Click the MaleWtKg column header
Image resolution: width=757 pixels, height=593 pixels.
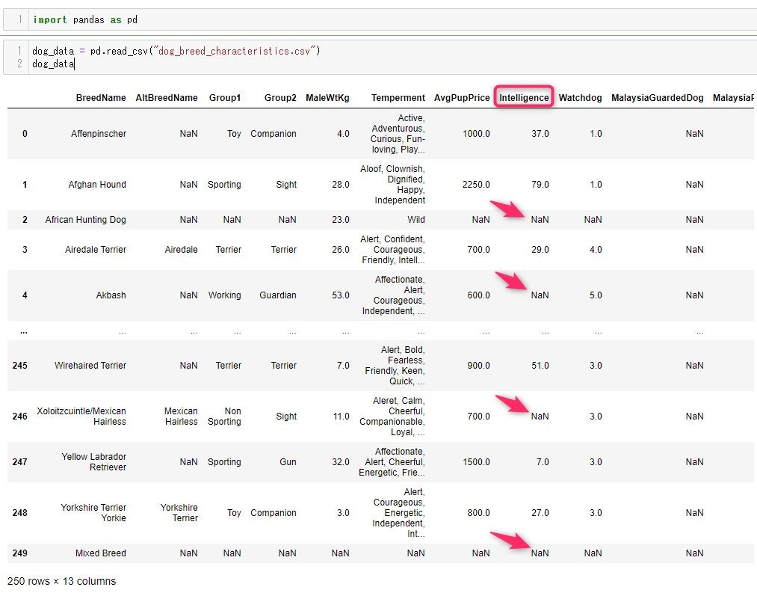(x=327, y=98)
